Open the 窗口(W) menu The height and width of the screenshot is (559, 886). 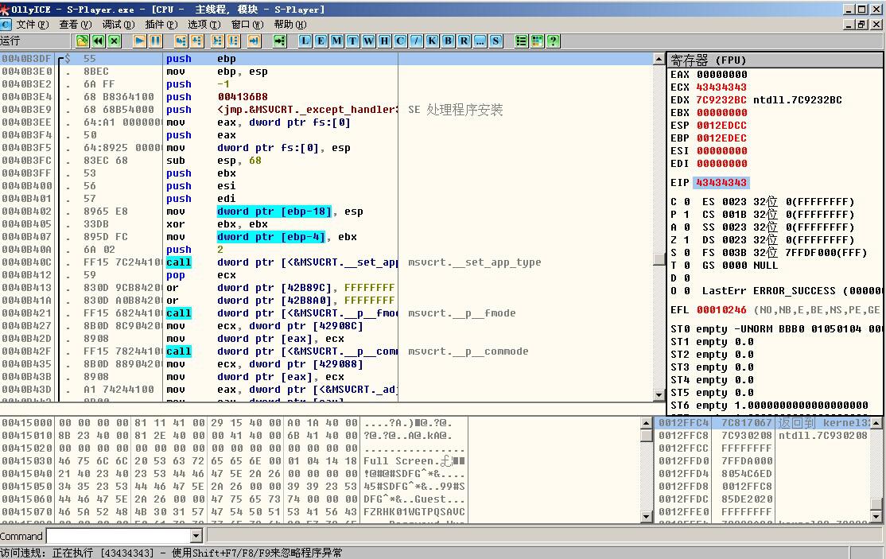(x=247, y=25)
